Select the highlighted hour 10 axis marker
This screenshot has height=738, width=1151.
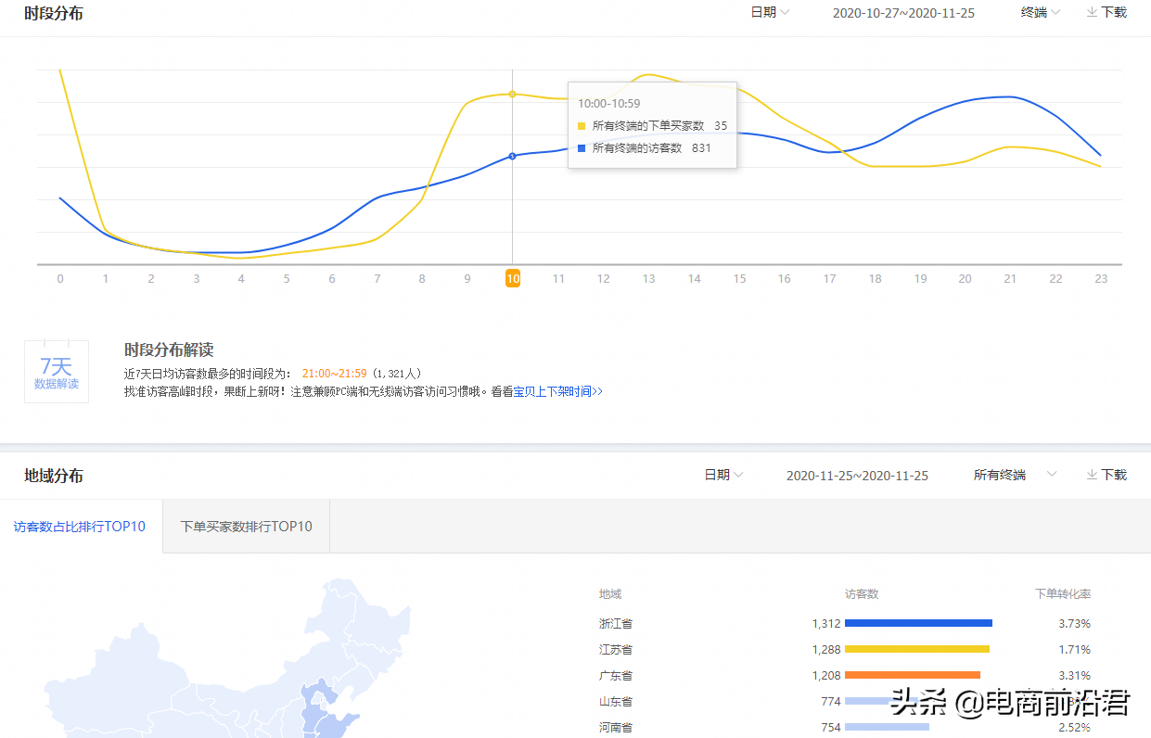(x=513, y=278)
